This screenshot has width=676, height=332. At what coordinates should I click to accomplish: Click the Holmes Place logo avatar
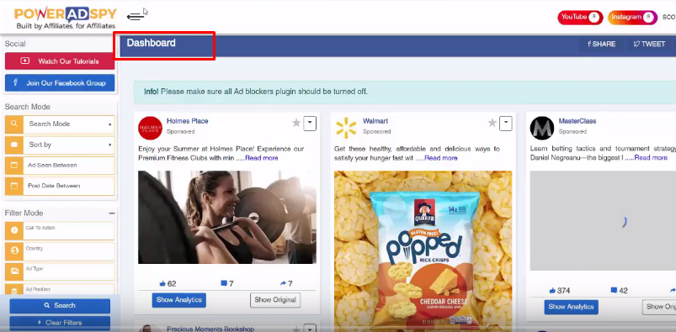tap(150, 128)
